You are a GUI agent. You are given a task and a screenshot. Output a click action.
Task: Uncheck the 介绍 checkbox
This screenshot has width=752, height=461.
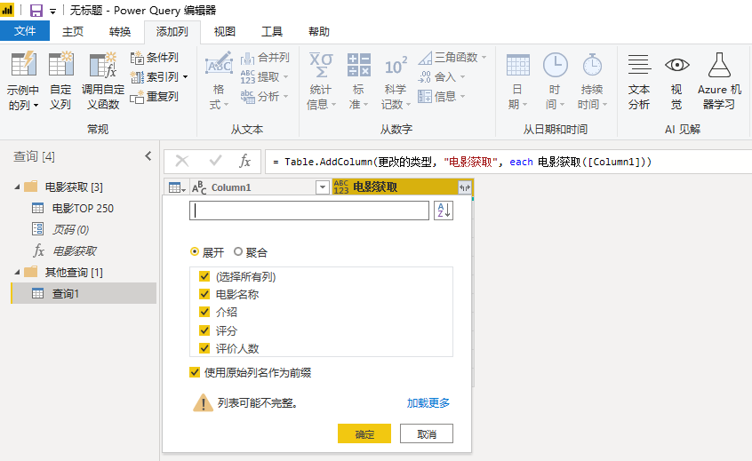[x=204, y=312]
